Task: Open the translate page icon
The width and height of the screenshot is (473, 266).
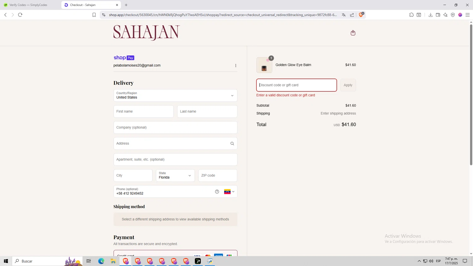Action: click(x=344, y=15)
